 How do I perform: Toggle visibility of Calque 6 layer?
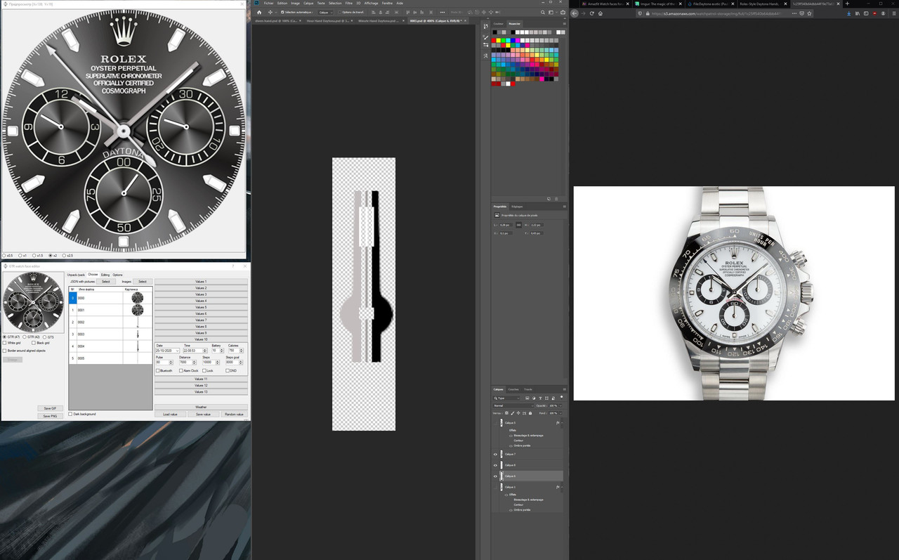point(495,476)
